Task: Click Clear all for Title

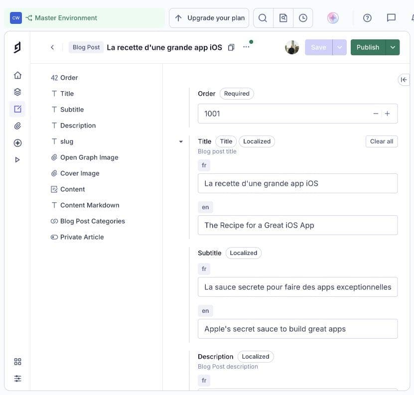Action: (382, 141)
